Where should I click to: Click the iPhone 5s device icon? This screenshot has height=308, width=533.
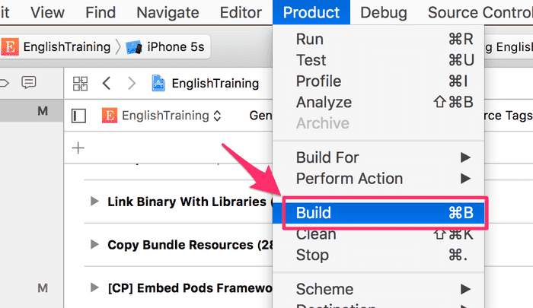click(x=136, y=46)
